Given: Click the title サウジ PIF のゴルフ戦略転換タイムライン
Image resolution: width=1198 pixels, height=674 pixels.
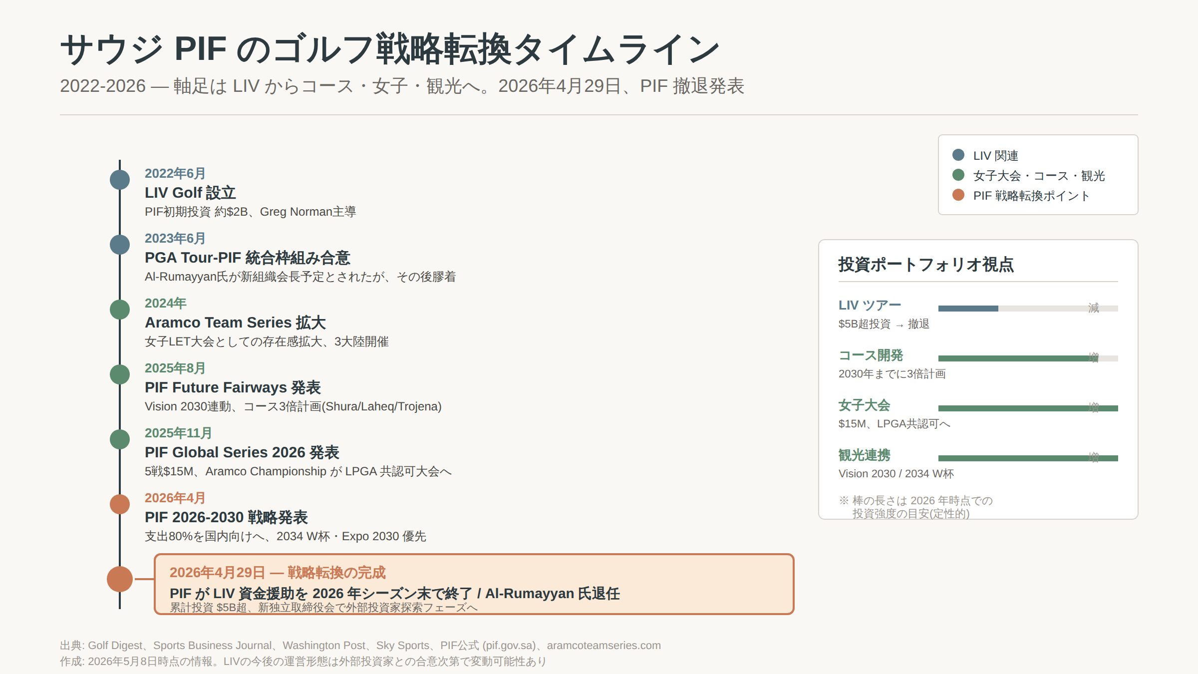Looking at the screenshot, I should 390,49.
